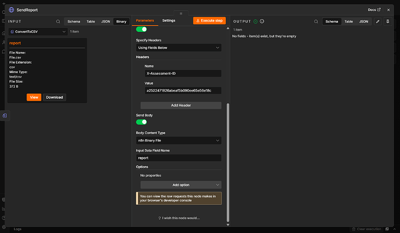Click left edge panel toggle icon
The height and width of the screenshot is (233, 400).
coord(5,115)
